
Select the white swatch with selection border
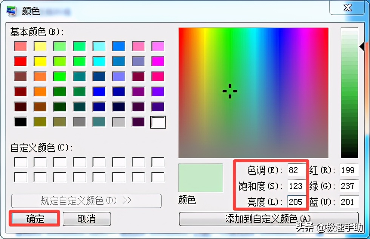pyautogui.click(x=158, y=122)
